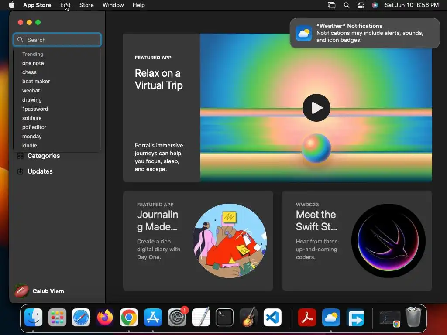The height and width of the screenshot is (335, 447).
Task: Open the Weather Notifications banner
Action: (364, 33)
